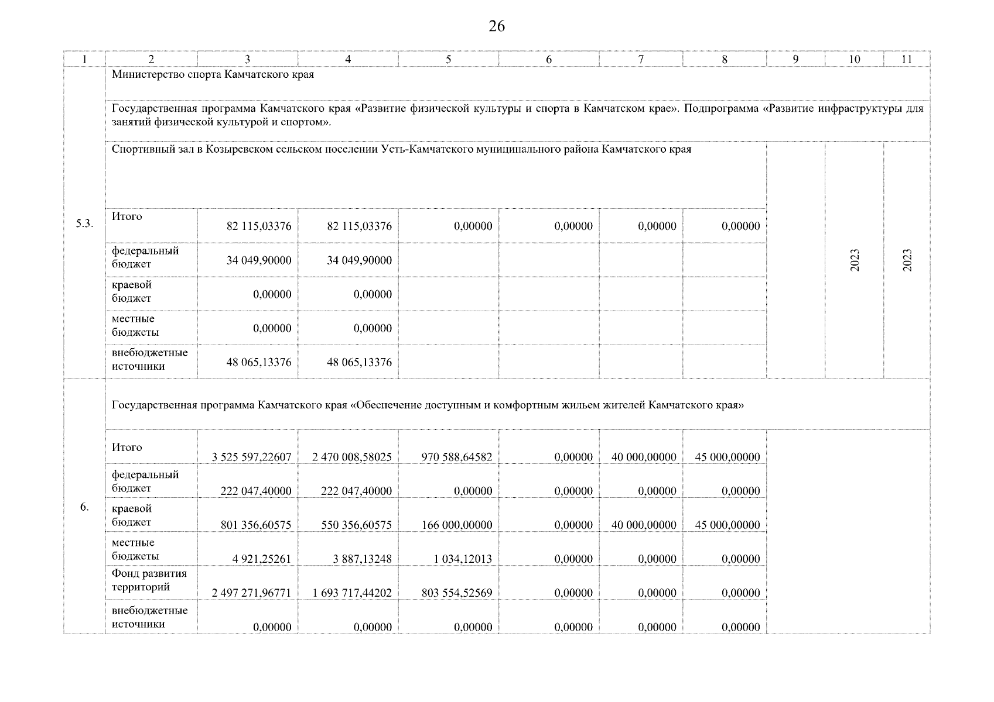
Task: Select the value 970 588,64582
Action: pos(457,457)
